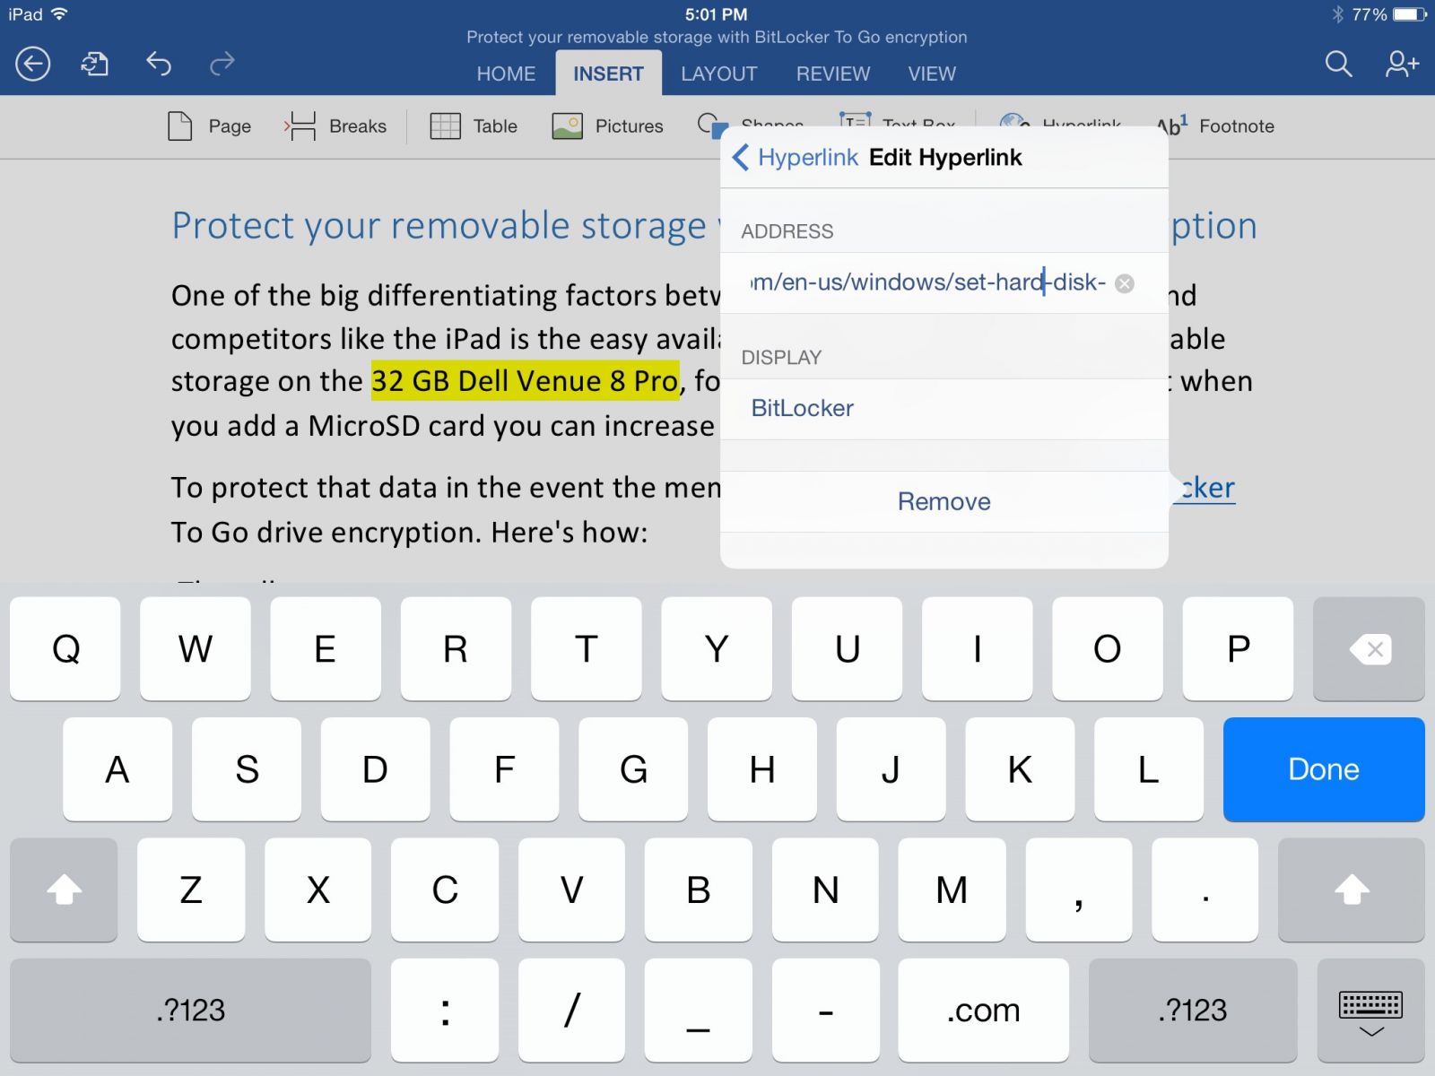Tap the B key
Screen dimensions: 1435x1076
click(698, 889)
